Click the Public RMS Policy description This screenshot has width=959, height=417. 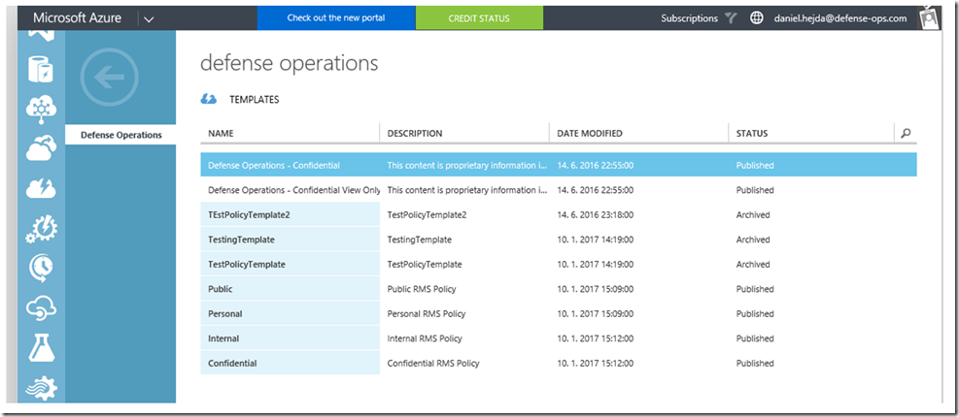pos(422,289)
